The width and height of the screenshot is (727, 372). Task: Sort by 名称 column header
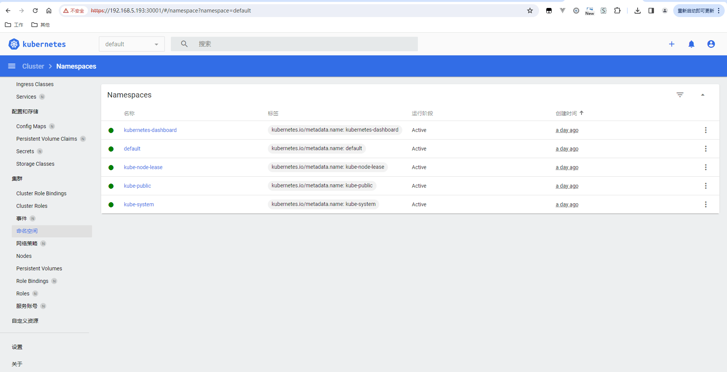pyautogui.click(x=129, y=113)
